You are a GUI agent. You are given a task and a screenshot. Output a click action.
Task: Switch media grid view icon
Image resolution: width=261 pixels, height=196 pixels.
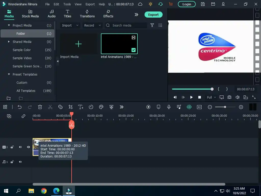coord(160,25)
